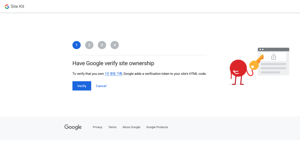The image size is (300, 147).
Task: Click the padlock icon in browser illustration
Action: 273,57
